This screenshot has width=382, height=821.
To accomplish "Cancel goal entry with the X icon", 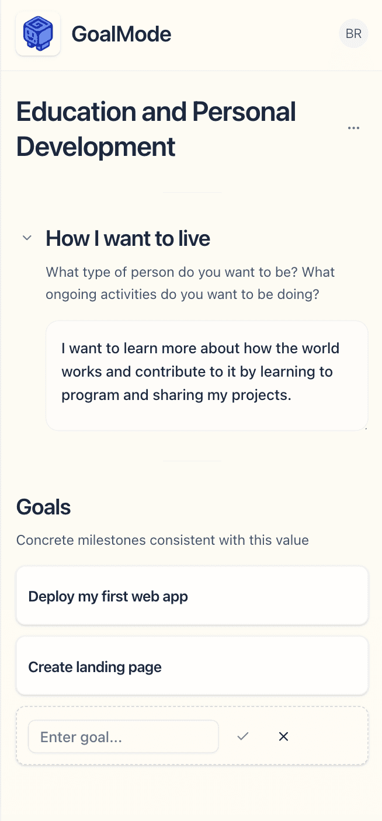I will (x=283, y=736).
